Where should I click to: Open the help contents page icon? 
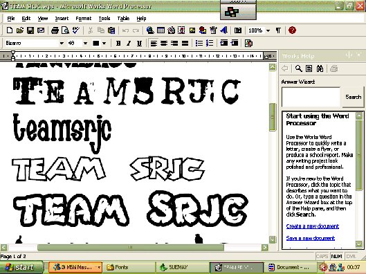(x=309, y=68)
